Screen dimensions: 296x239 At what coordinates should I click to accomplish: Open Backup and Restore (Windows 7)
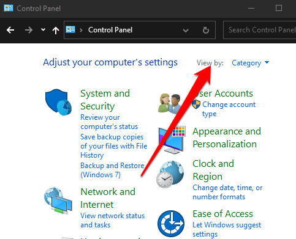[112, 170]
